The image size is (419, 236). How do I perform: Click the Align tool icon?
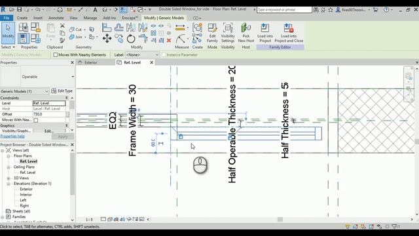(107, 28)
